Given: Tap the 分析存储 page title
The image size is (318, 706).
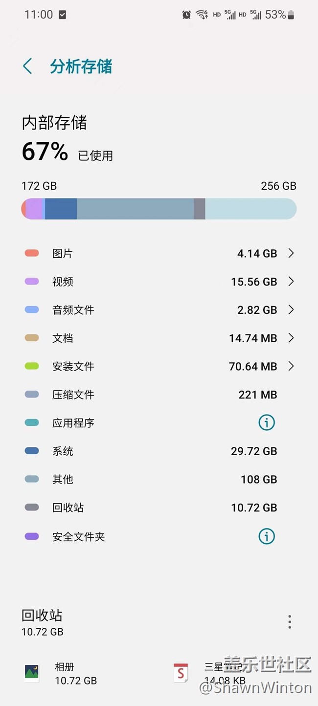Looking at the screenshot, I should pyautogui.click(x=81, y=66).
